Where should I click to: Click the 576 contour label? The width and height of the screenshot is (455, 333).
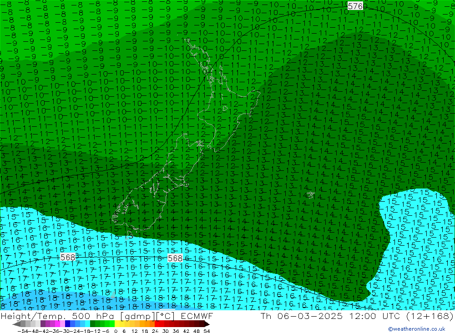[355, 6]
